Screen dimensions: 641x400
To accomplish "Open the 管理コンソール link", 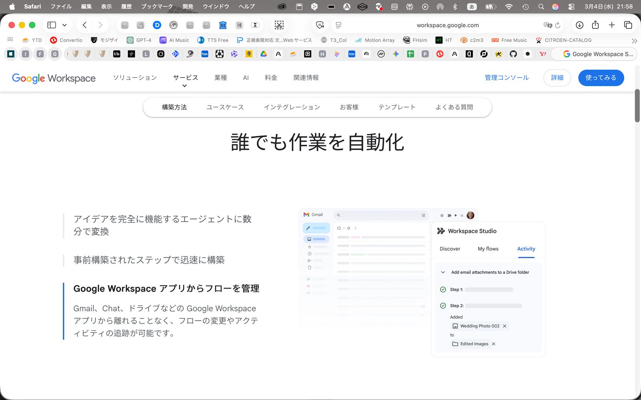I will click(x=506, y=78).
